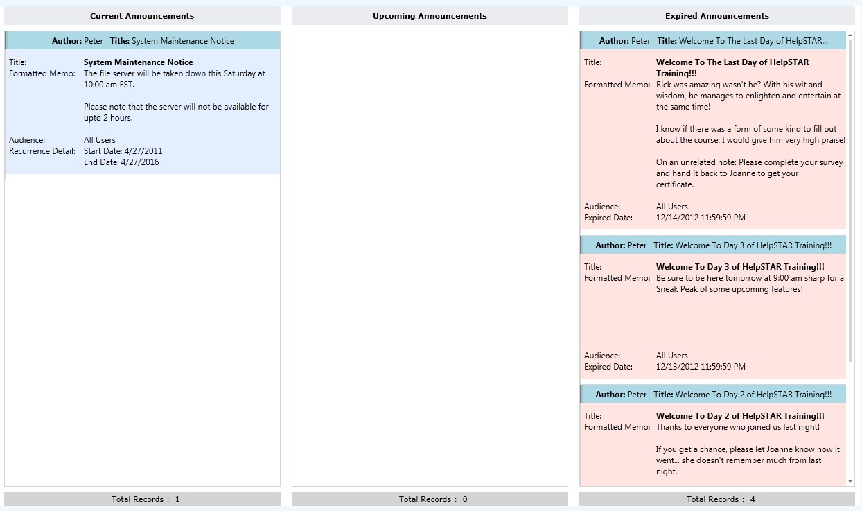The width and height of the screenshot is (862, 511).
Task: Click the Recurrence Detail label
Action: click(x=42, y=151)
